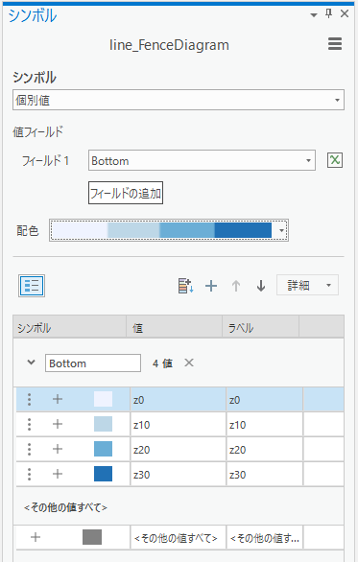Click the plus icon in the all other values row

(36, 537)
